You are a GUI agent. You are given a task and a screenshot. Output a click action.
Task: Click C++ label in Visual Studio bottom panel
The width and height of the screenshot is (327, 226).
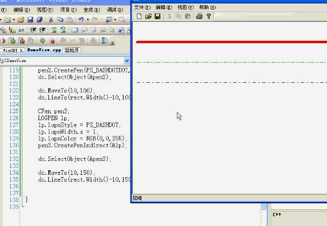click(277, 214)
